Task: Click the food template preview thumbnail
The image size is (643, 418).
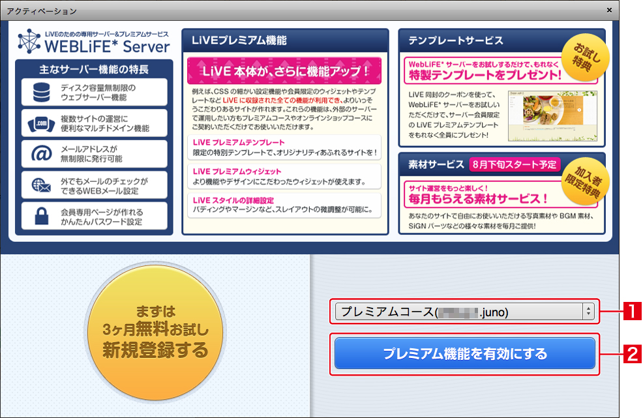Action: click(552, 116)
